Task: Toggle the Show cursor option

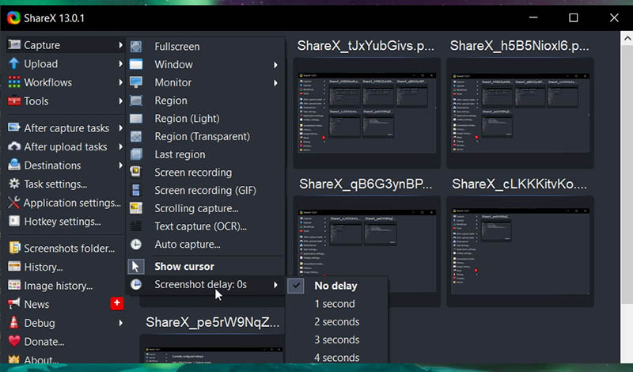Action: [206, 266]
